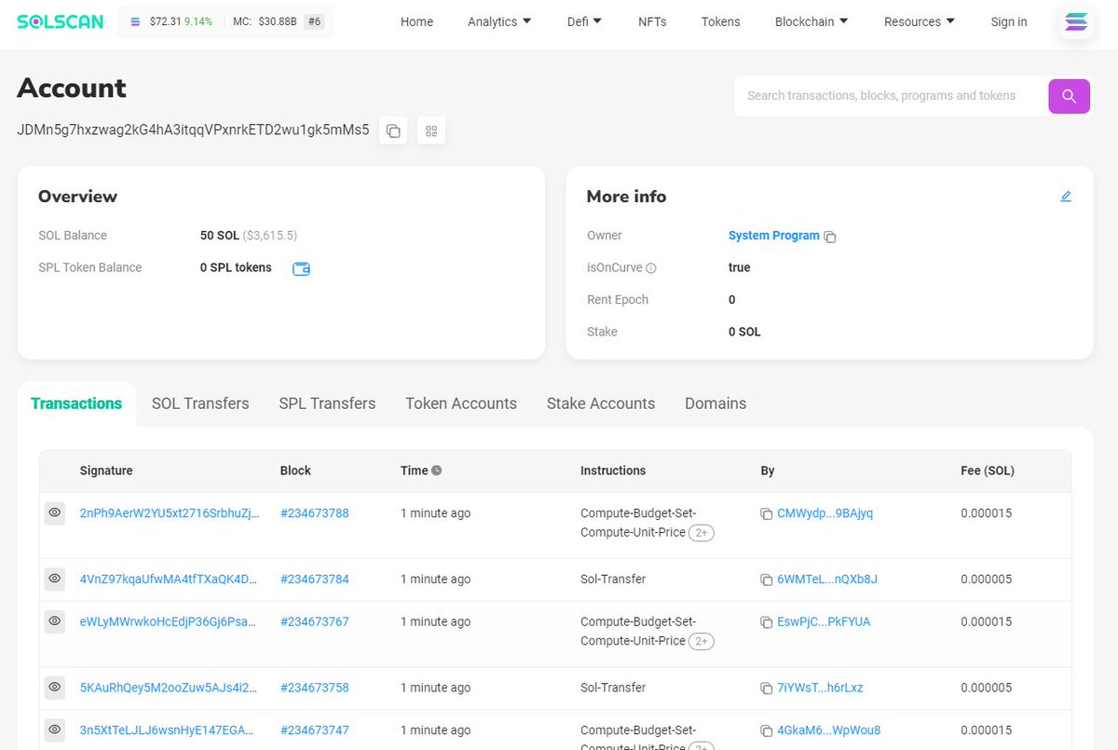Click the magnifier search button
1118x750 pixels.
point(1069,96)
